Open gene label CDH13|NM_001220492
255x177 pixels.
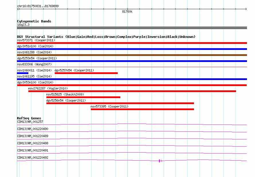pos(33,157)
